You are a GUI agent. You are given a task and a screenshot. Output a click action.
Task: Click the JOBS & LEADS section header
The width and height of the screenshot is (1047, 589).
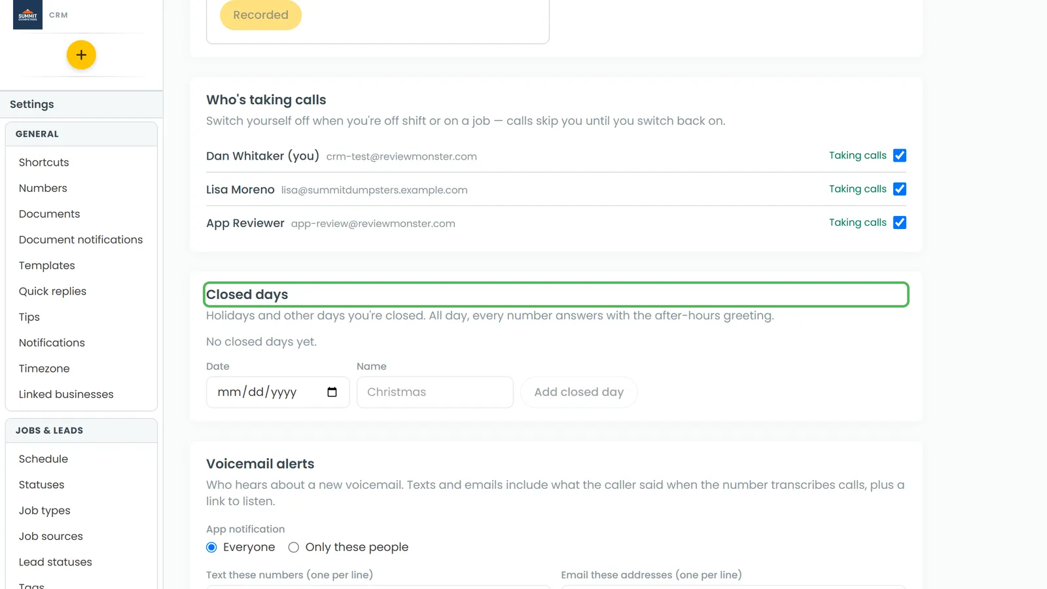[81, 431]
